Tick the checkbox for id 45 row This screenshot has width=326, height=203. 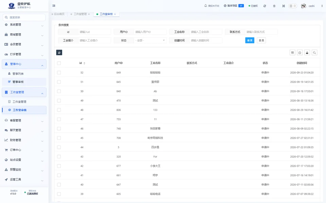pyautogui.click(x=59, y=138)
